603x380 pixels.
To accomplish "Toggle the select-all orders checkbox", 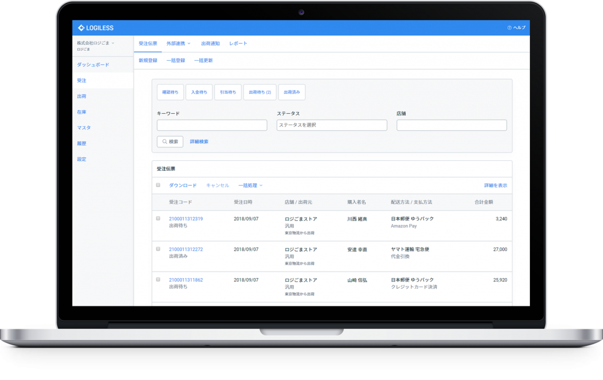I will [x=158, y=185].
